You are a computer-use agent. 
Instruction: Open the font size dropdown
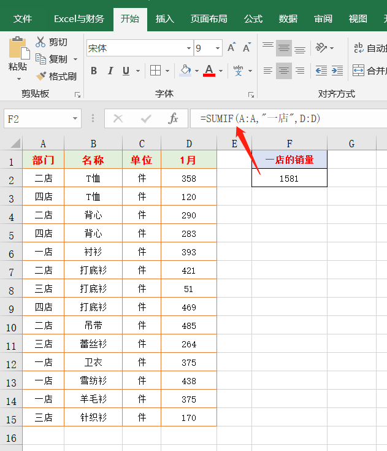(218, 48)
